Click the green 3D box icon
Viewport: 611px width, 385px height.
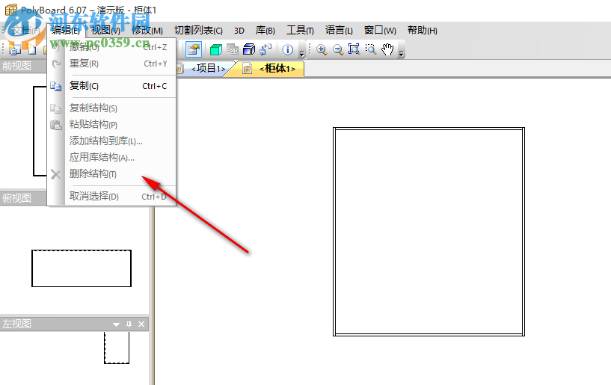click(215, 49)
